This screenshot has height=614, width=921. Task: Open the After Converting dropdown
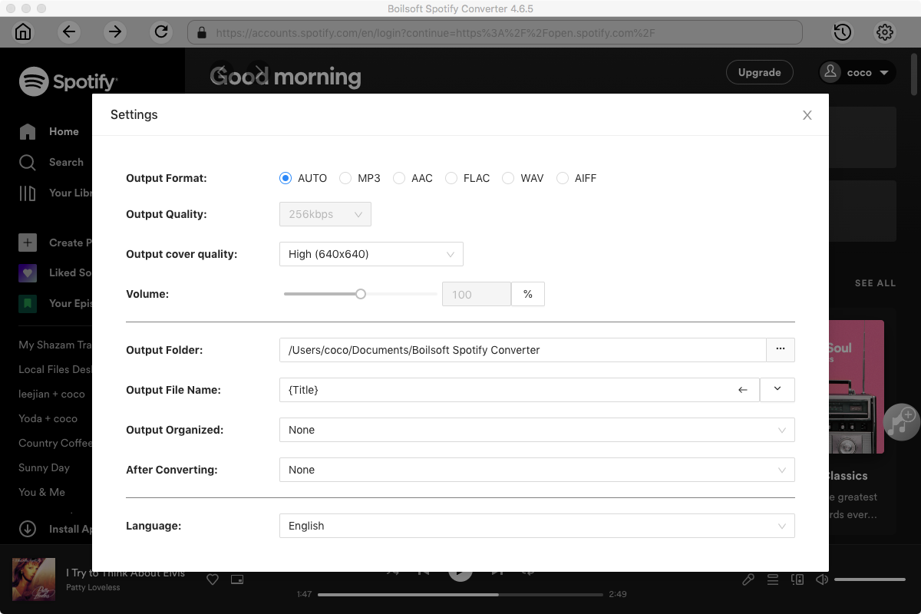pyautogui.click(x=537, y=470)
